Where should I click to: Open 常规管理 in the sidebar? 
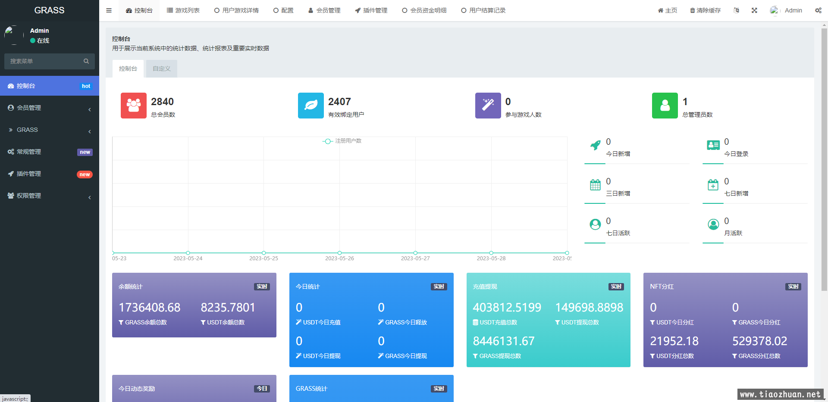click(50, 152)
